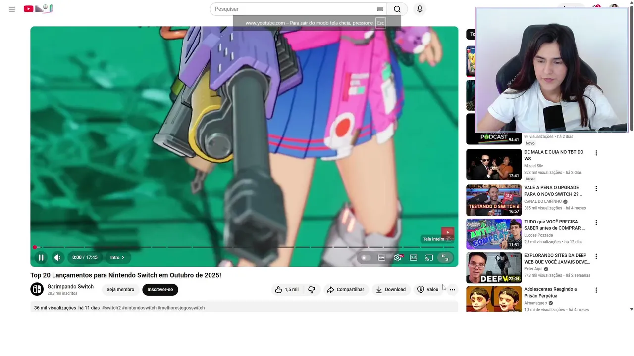Click the video watermark subscribe icon
Viewport: 634px width, 356px height.
447,232
